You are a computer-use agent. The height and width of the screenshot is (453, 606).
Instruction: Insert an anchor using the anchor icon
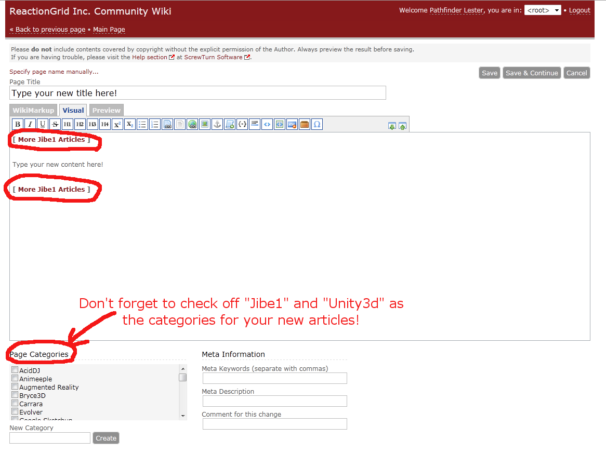(217, 124)
